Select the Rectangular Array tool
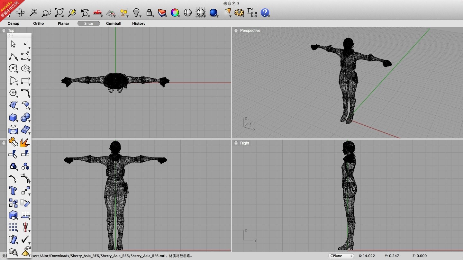Image resolution: width=463 pixels, height=260 pixels. coord(13,227)
